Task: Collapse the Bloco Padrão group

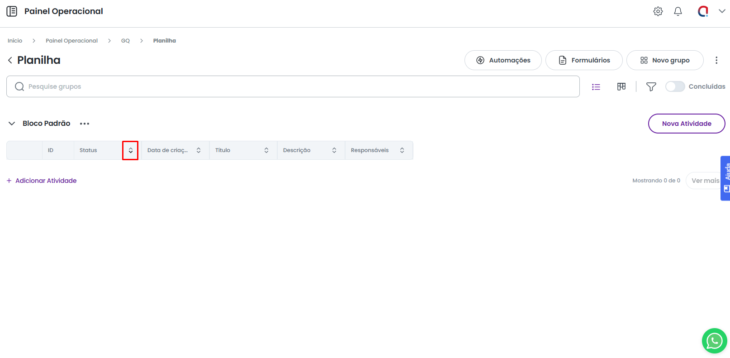Action: (x=12, y=124)
